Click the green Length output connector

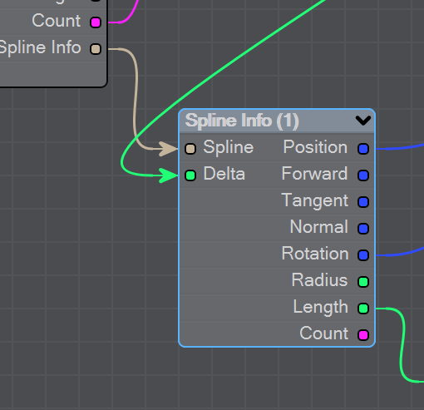tap(363, 309)
